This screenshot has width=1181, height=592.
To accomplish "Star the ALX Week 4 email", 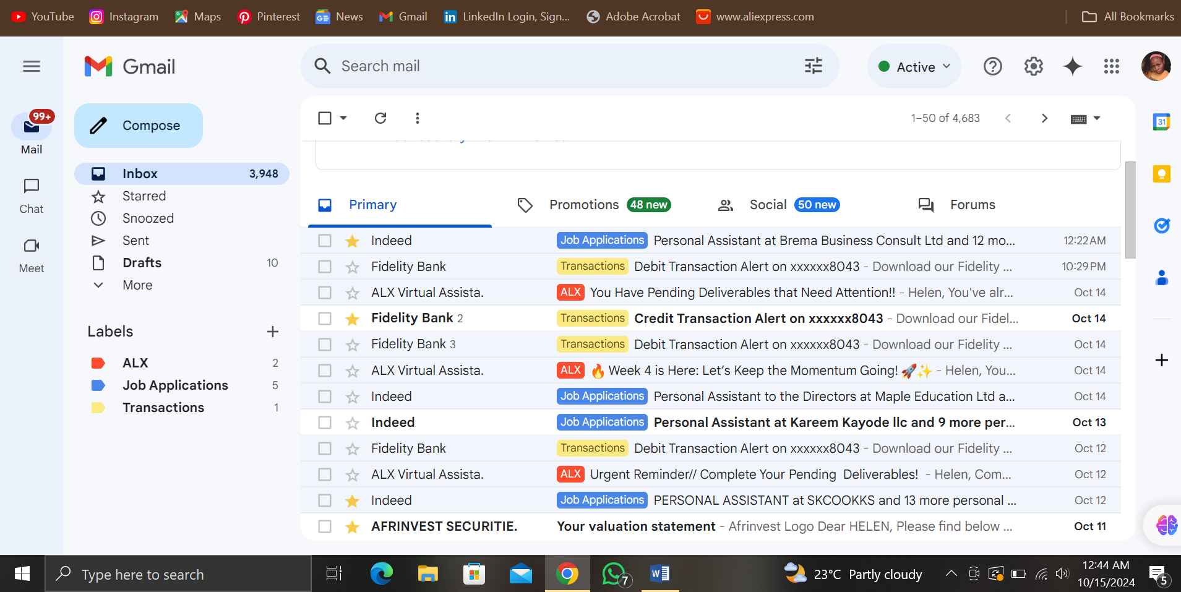I will click(353, 371).
